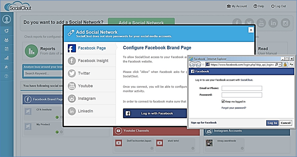297x157 pixels.
Task: Open the Sign up for Facebook link
Action: [x=204, y=123]
